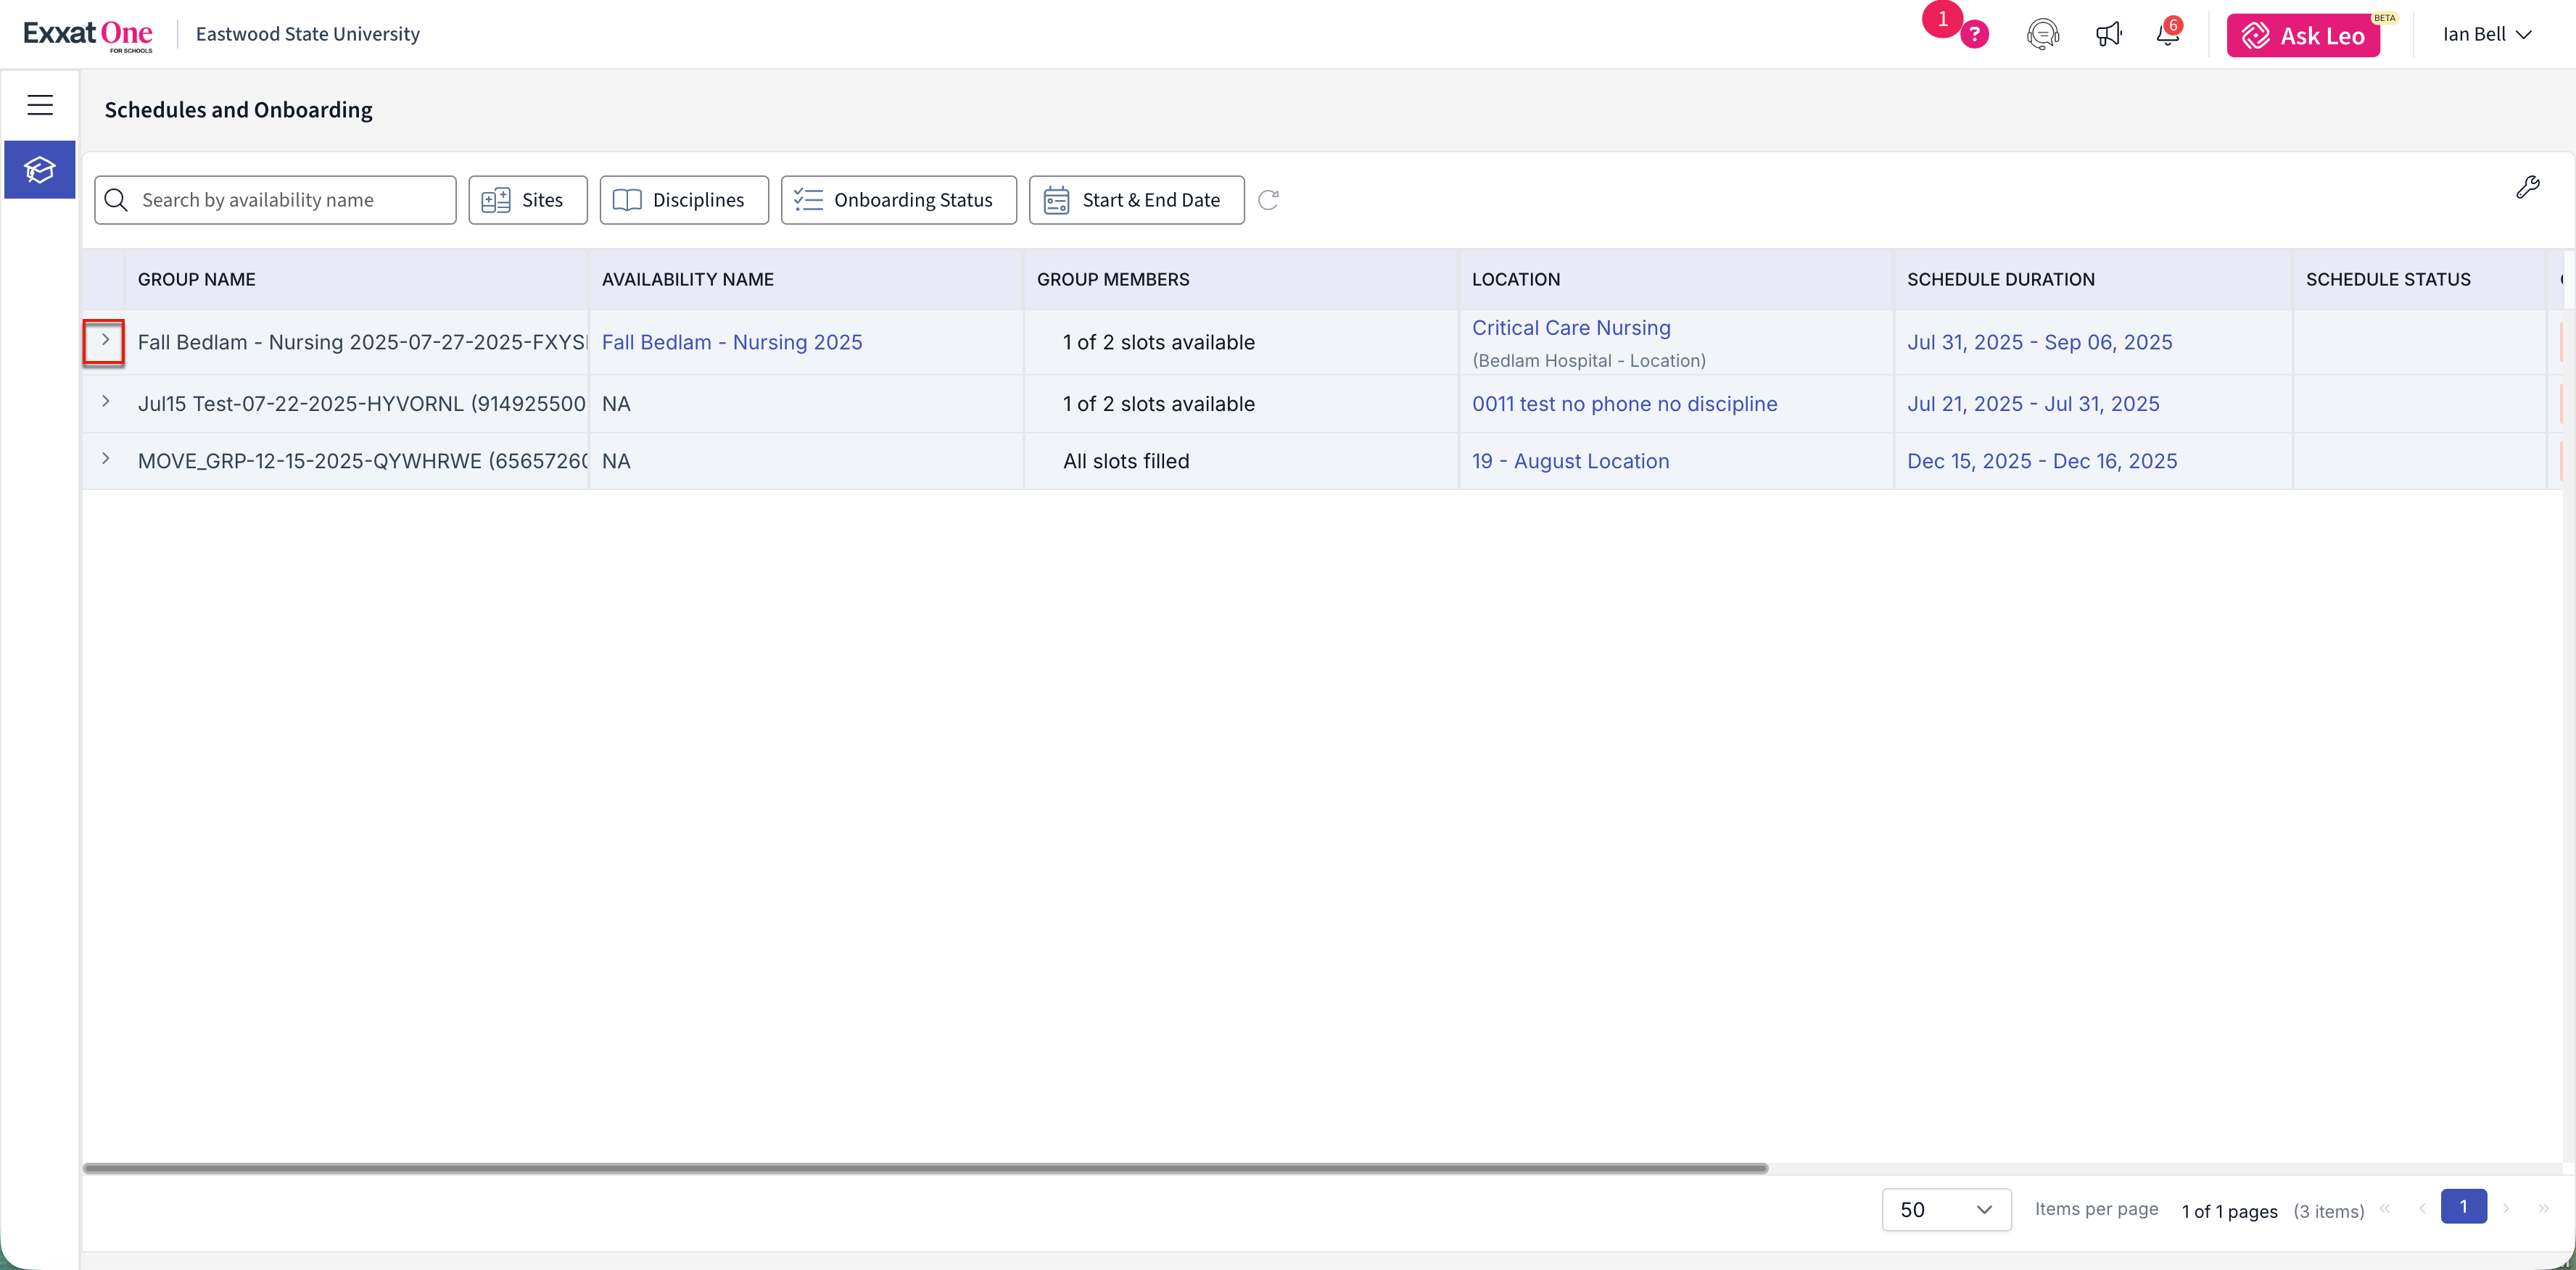Open the Sites filter
Viewport: 2576px width, 1270px height.
(x=527, y=200)
